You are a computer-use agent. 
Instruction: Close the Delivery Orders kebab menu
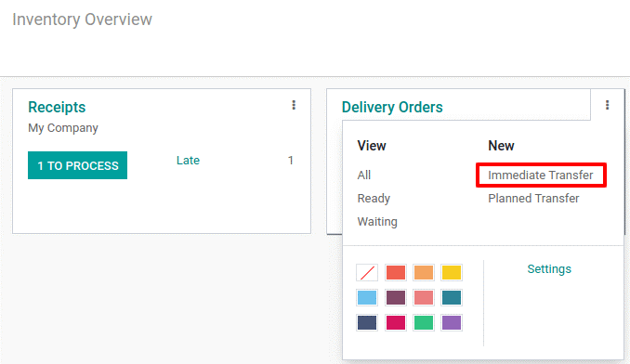pyautogui.click(x=607, y=105)
